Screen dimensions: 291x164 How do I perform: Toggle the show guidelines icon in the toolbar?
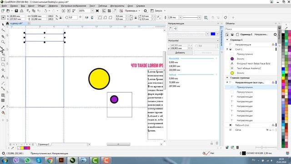[115, 11]
